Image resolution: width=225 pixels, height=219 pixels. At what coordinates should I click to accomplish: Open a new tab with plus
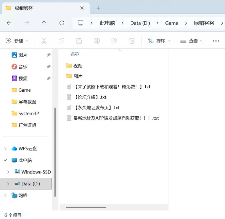point(98,8)
